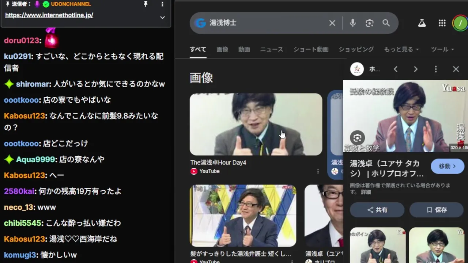Click the Horipro source logo in preview
Screen dimensions: 468x263
[x=357, y=69]
